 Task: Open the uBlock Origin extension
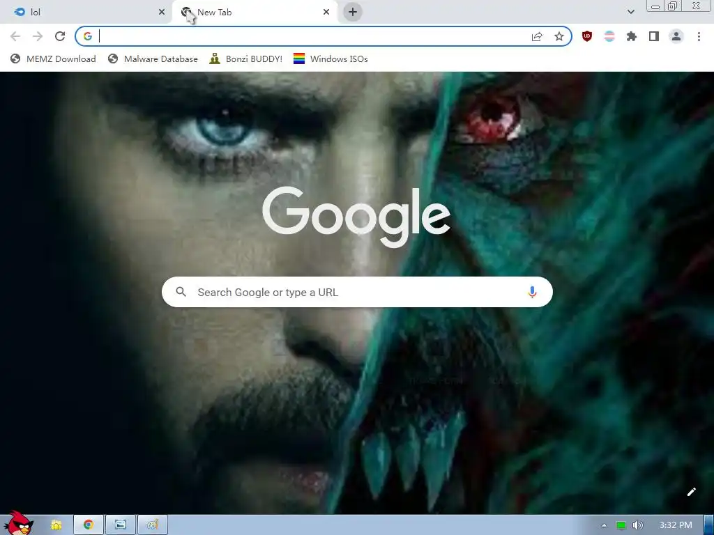tap(587, 36)
